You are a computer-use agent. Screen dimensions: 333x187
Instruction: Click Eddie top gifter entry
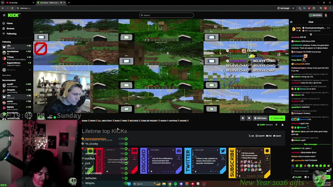(297, 29)
